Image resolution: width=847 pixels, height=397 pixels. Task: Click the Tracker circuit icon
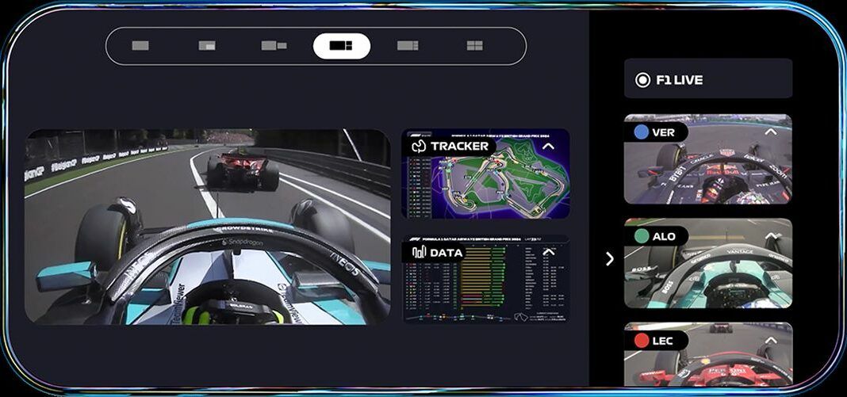click(x=420, y=147)
